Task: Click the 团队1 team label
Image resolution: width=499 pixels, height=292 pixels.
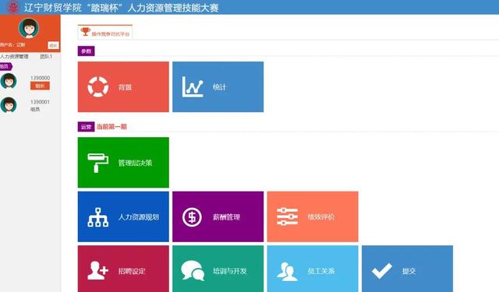Action: 46,57
